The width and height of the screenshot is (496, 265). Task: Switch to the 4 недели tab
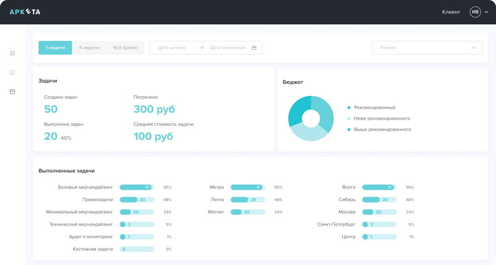[x=89, y=48]
